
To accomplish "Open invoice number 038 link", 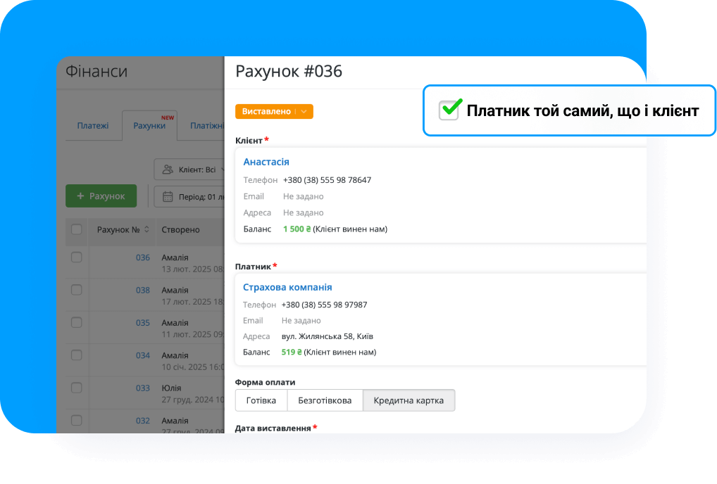I will (142, 290).
